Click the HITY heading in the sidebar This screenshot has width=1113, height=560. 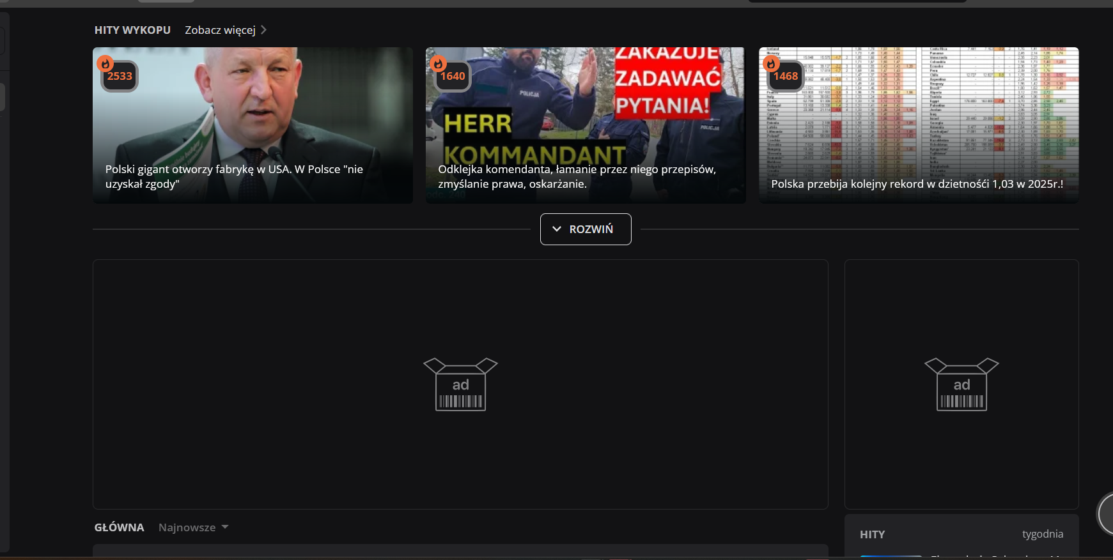click(872, 534)
